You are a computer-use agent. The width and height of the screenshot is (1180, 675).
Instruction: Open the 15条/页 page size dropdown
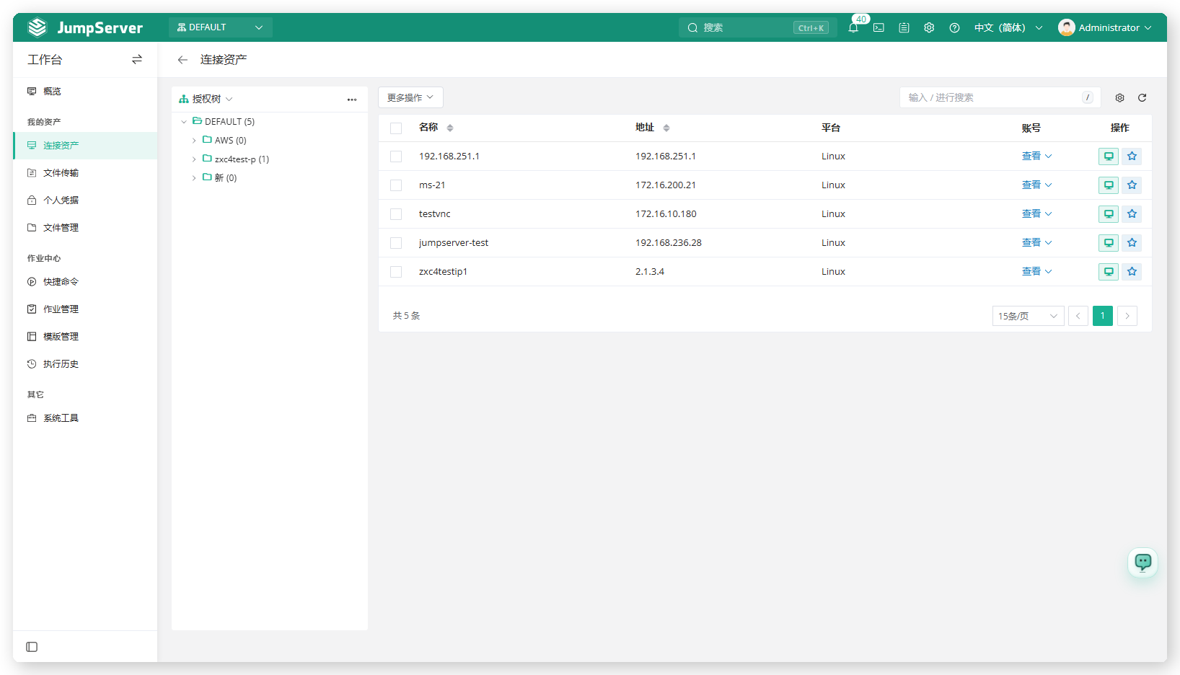pos(1028,316)
